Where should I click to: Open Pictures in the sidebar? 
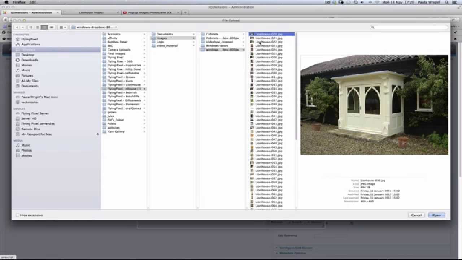(x=27, y=76)
